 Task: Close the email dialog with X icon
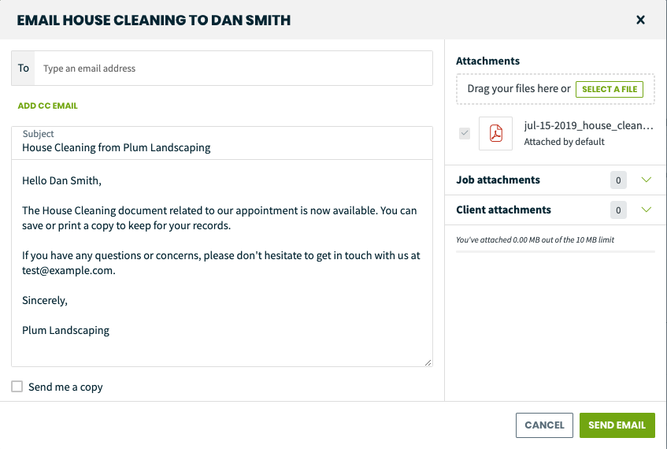click(640, 20)
